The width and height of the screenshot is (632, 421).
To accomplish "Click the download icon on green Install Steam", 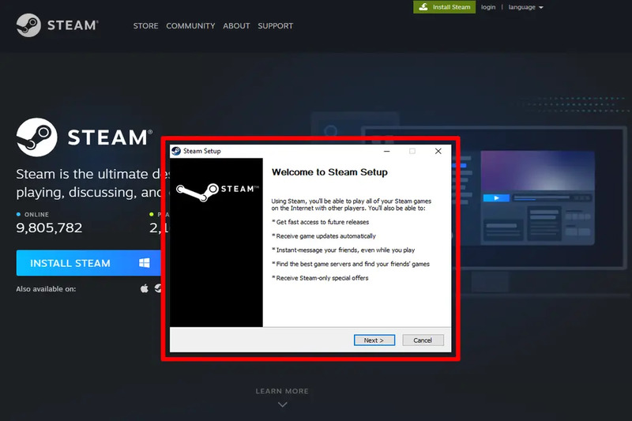I will point(423,7).
